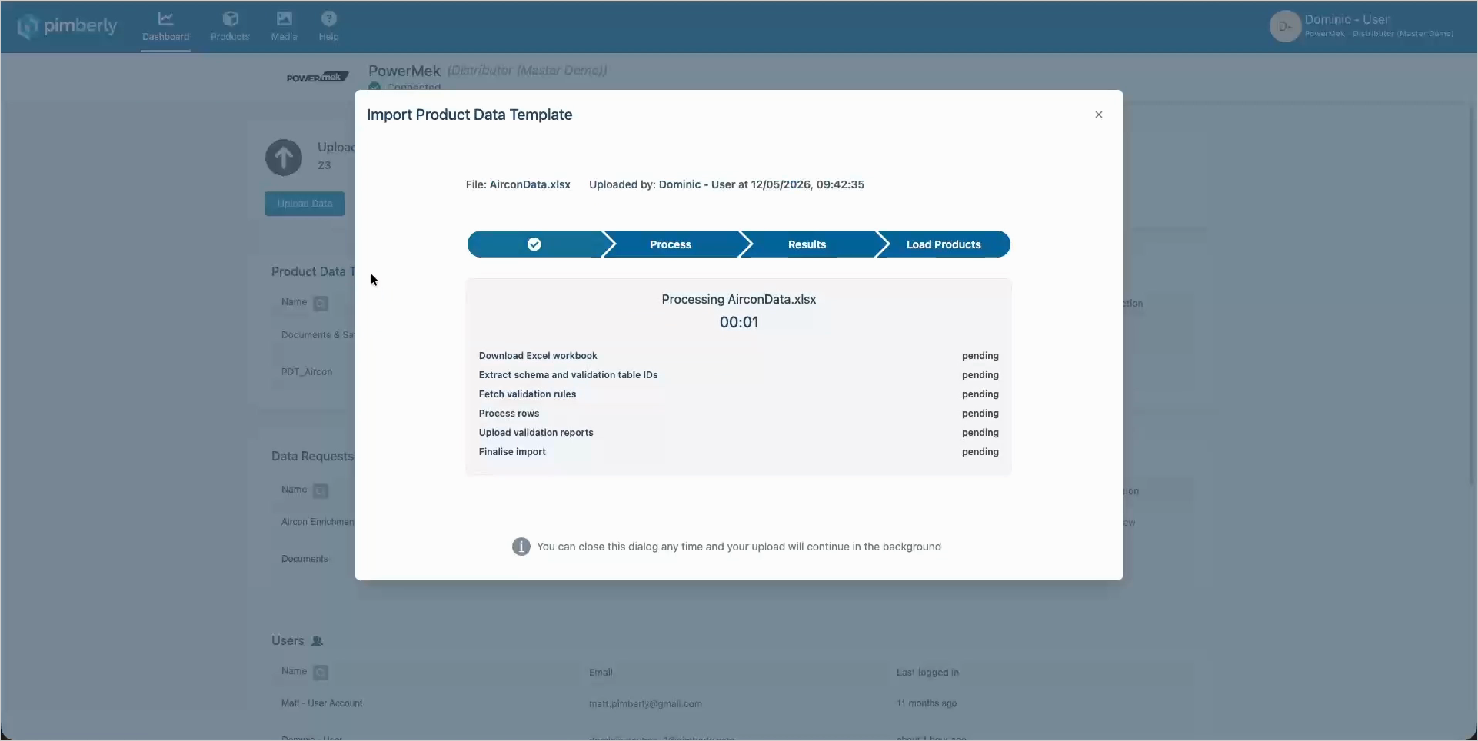
Task: Click the Dominic user avatar circle
Action: 1284,26
